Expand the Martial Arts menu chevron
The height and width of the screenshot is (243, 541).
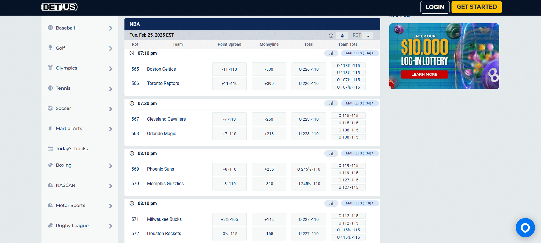(111, 129)
